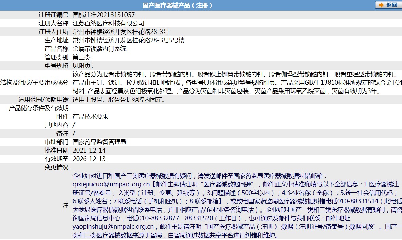402x240 pixels.
Task: Select production address ending in 5号楼
Action: point(129,40)
